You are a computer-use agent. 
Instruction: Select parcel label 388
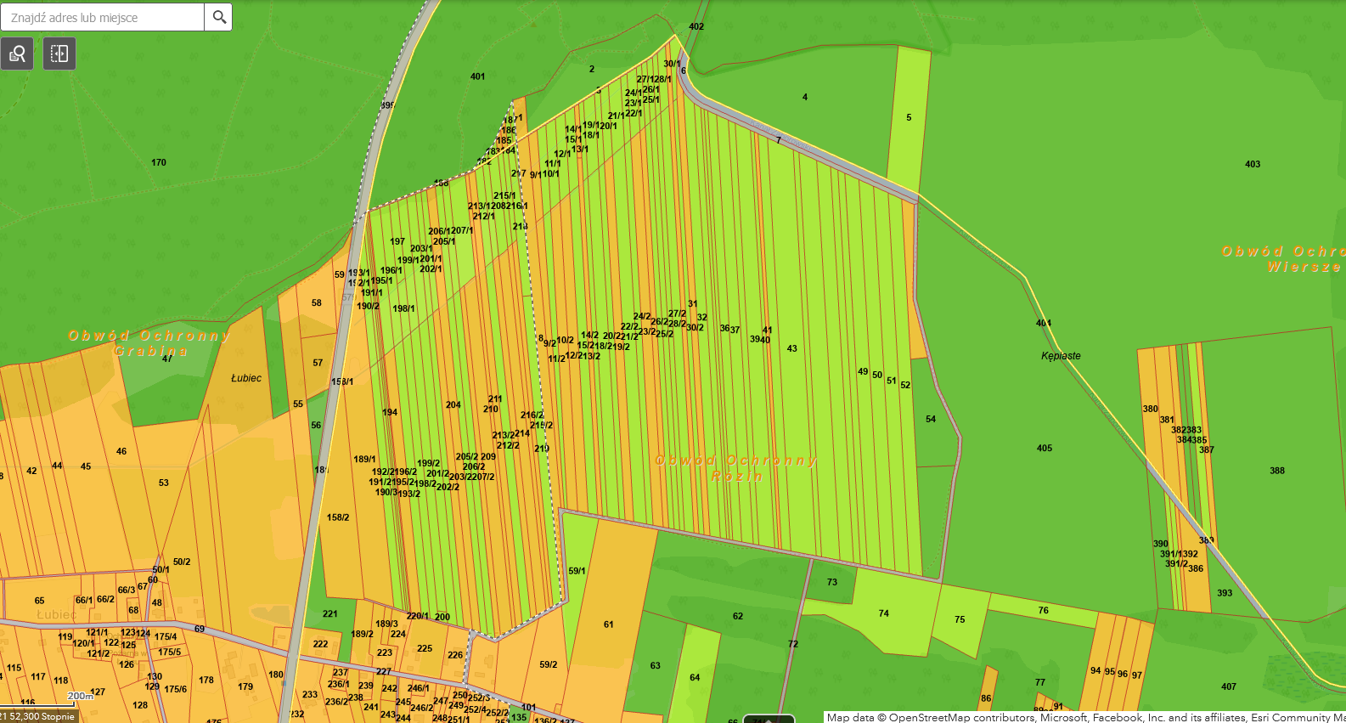(x=1277, y=470)
